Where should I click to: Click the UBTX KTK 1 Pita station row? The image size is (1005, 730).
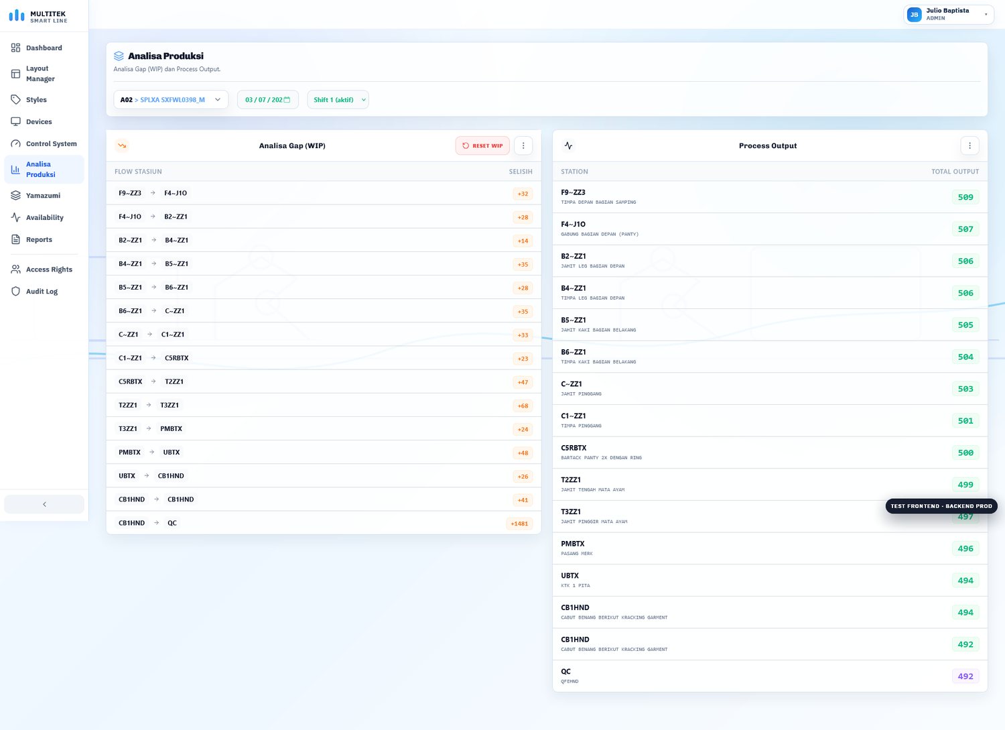click(x=770, y=581)
